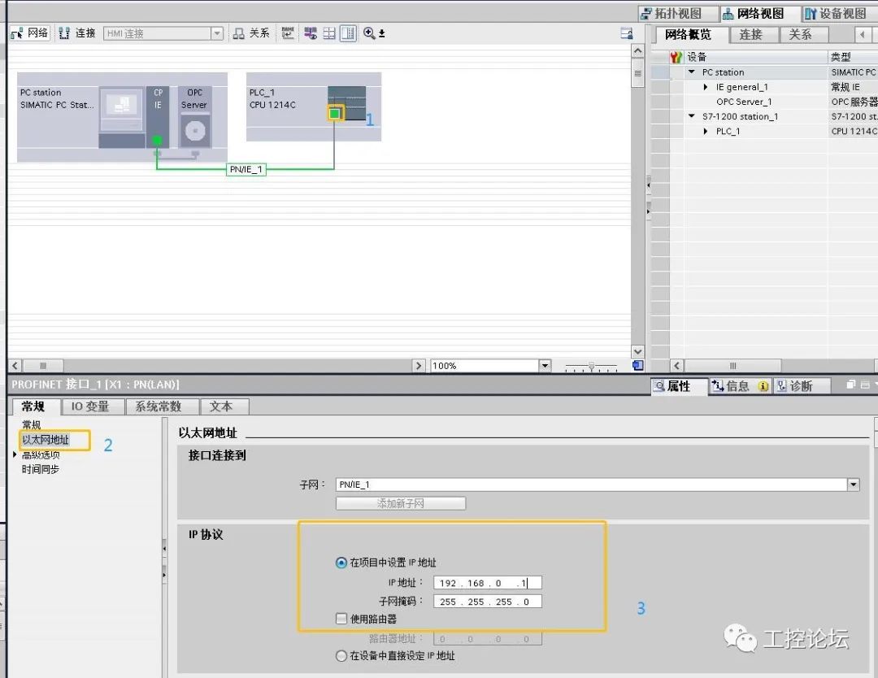Viewport: 878px width, 678px height.
Task: Click the save window layout icon at the toolbar's right end
Action: (x=627, y=33)
